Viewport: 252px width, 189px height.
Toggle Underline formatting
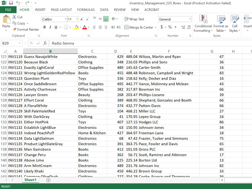[56, 27]
